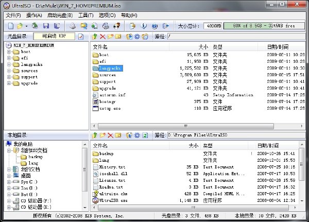The image size is (309, 222).
Task: Expand the sources node in the image tree
Action: click(9, 71)
